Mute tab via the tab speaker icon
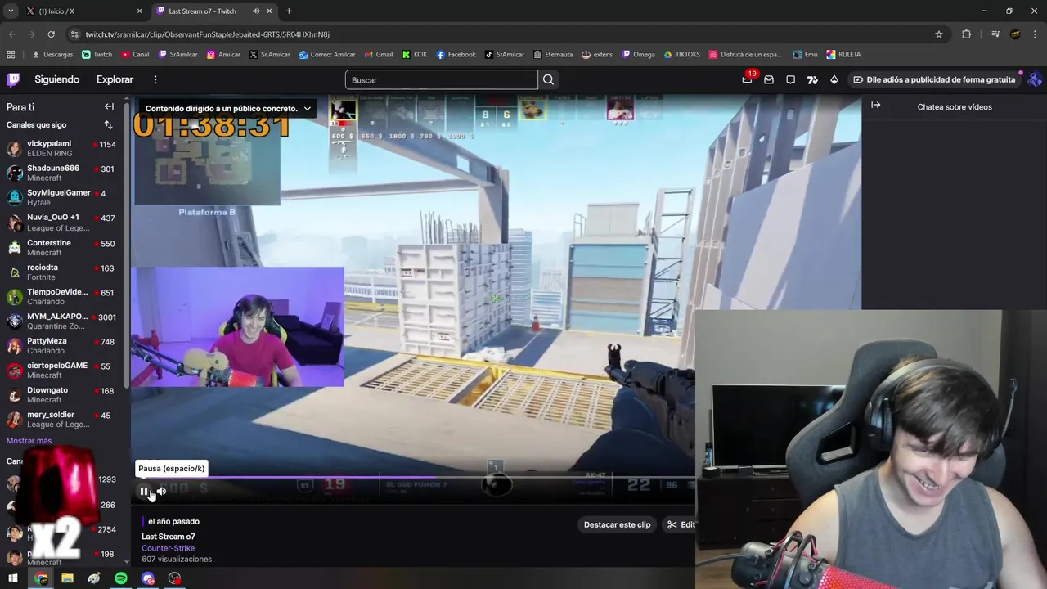This screenshot has width=1047, height=589. pyautogui.click(x=256, y=11)
